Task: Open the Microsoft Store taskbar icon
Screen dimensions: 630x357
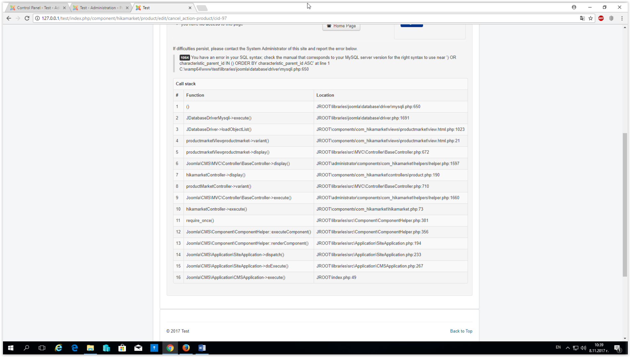Action: point(122,348)
